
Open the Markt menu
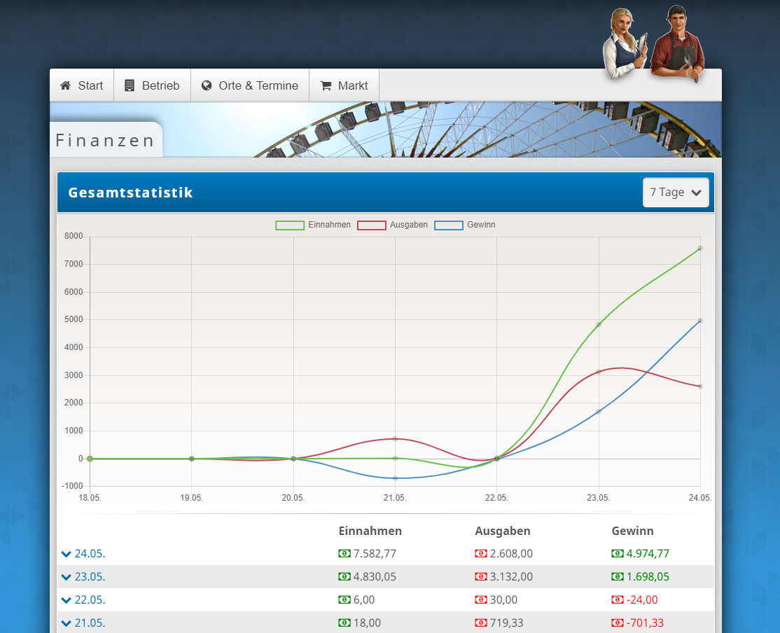click(344, 85)
